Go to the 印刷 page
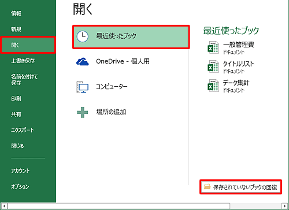 16,98
